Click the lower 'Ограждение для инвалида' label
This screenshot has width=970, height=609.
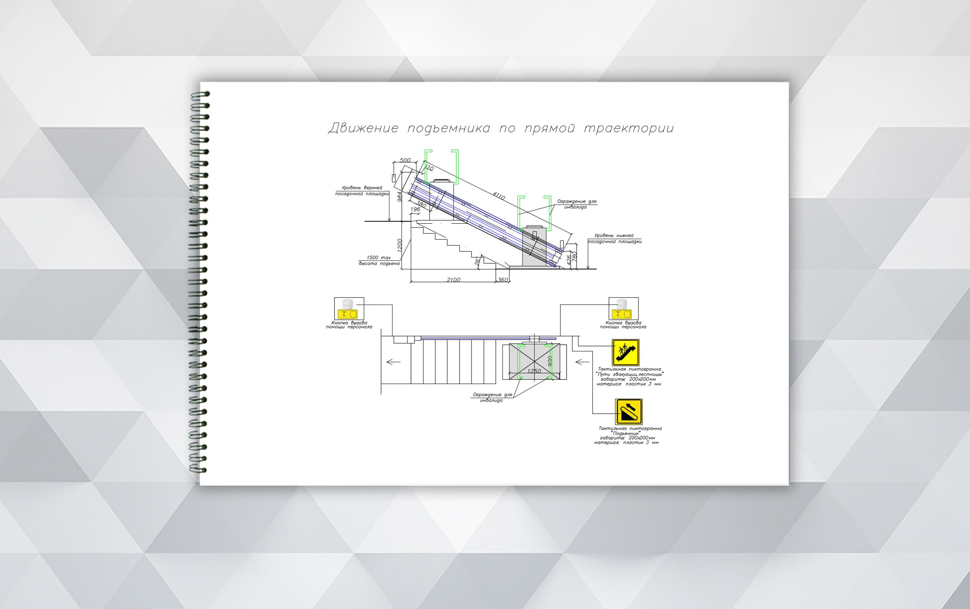pos(492,398)
